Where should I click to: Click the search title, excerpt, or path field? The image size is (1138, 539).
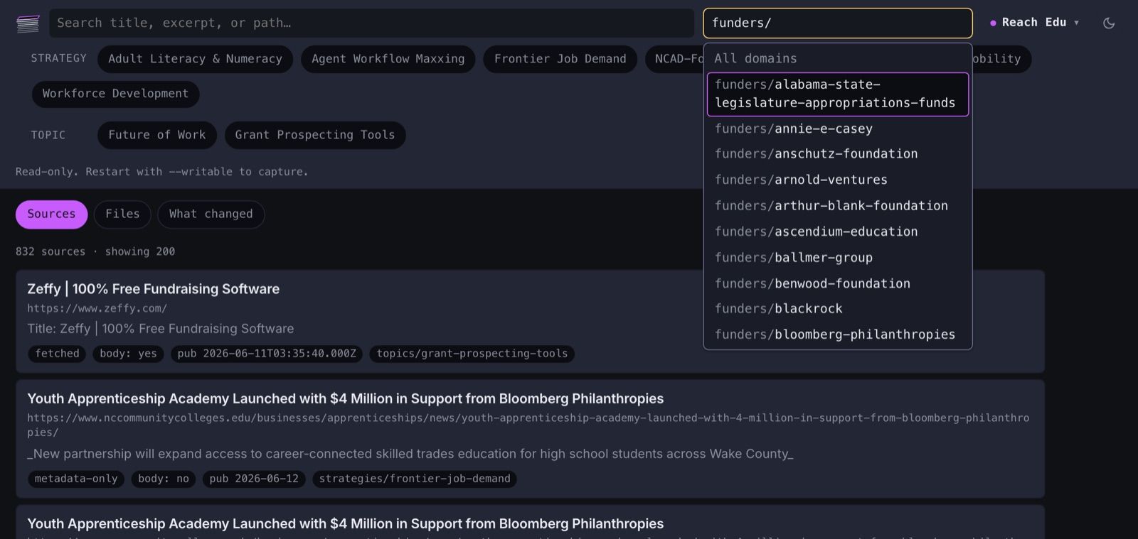tap(371, 23)
